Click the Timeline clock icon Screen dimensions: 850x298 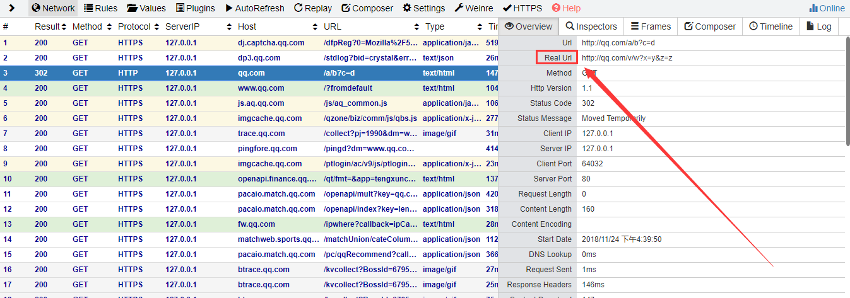coord(753,26)
